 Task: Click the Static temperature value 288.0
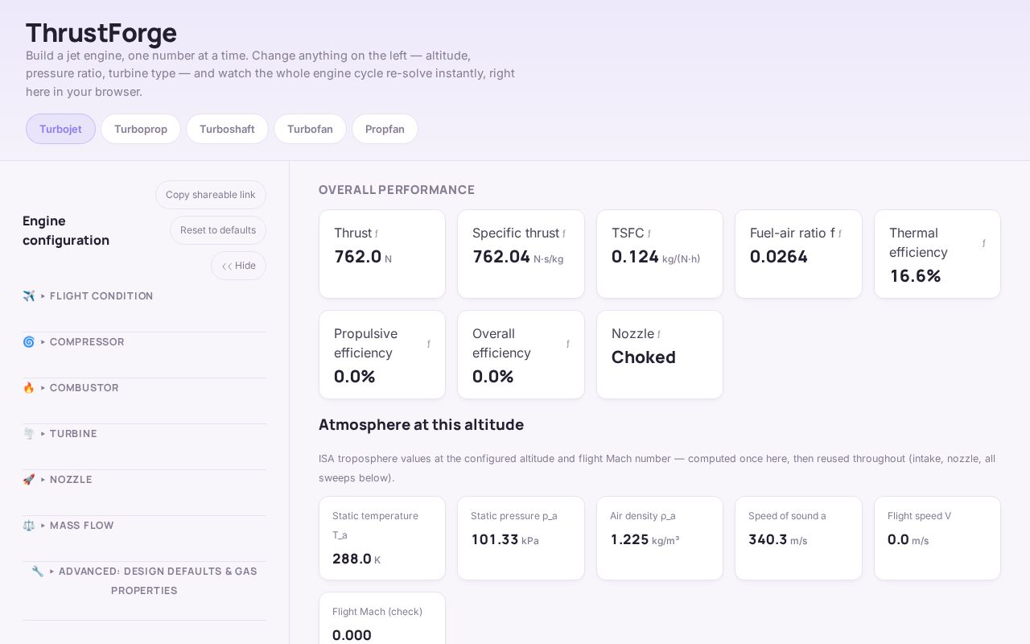click(x=352, y=559)
